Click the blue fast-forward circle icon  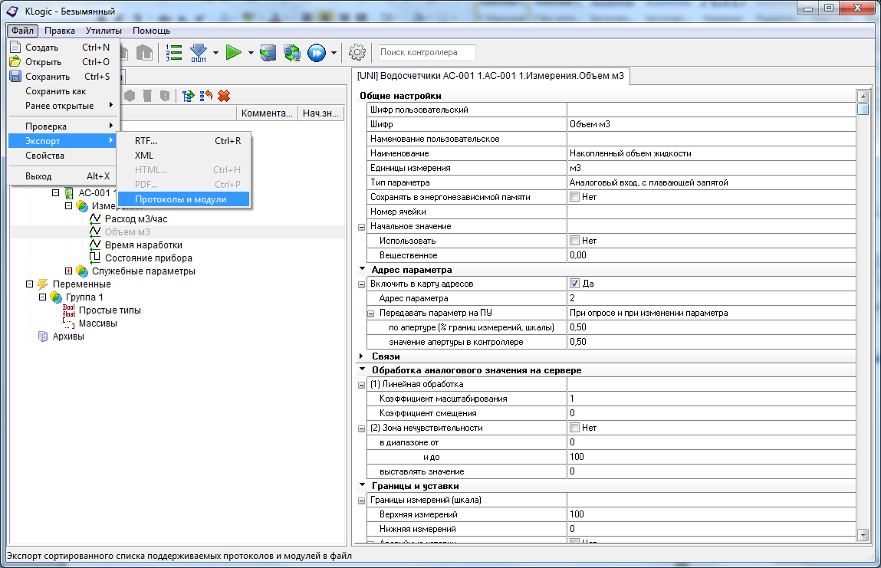pyautogui.click(x=316, y=52)
